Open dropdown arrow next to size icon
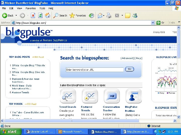This screenshot has height=135, width=181. pyautogui.click(x=122, y=15)
